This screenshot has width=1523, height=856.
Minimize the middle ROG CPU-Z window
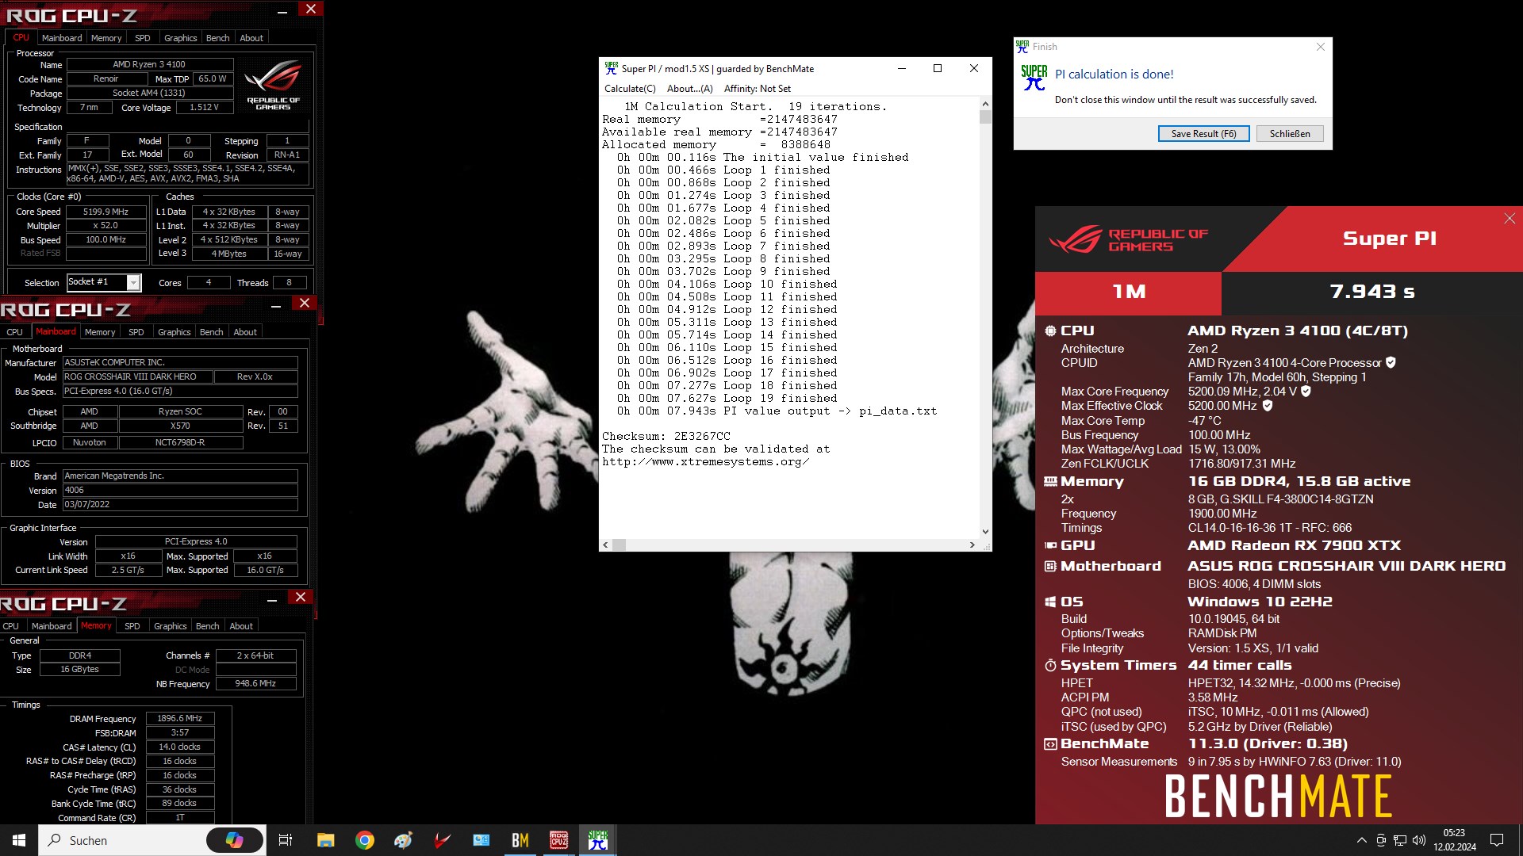[x=276, y=305]
